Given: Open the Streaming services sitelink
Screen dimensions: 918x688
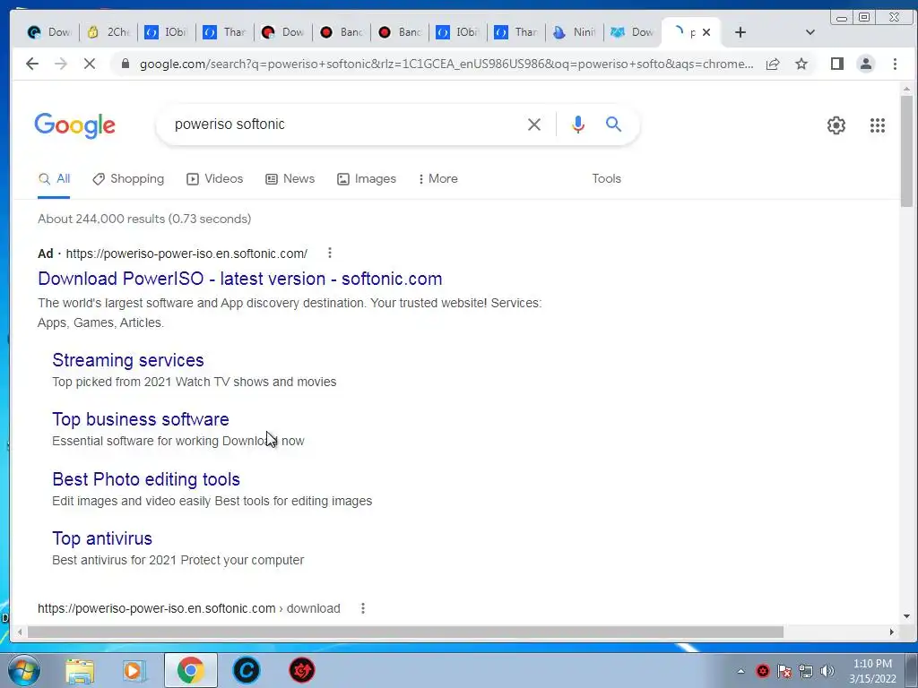Looking at the screenshot, I should 128,360.
